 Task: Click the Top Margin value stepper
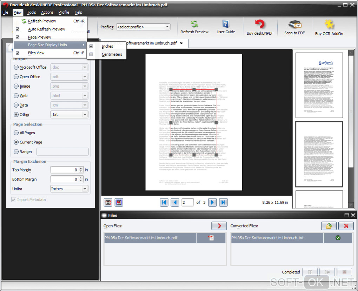point(81,170)
